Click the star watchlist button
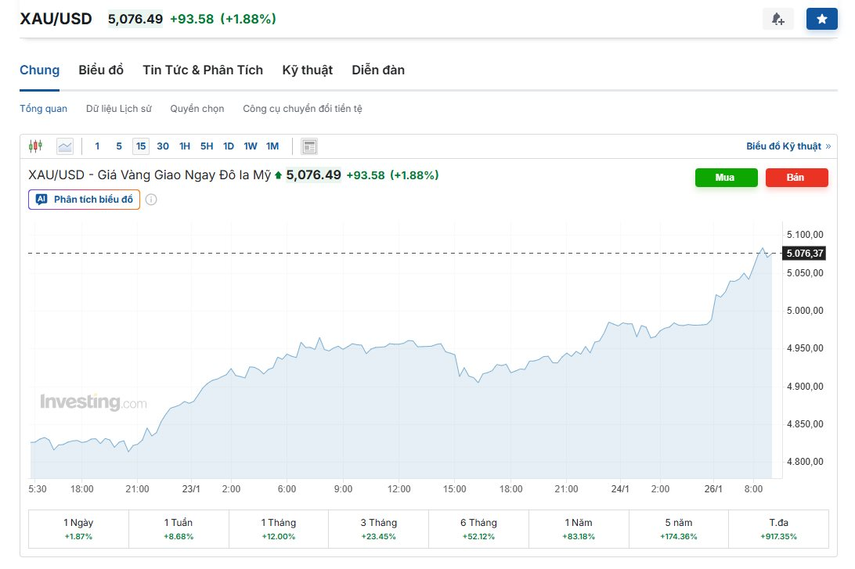Image resolution: width=855 pixels, height=569 pixels. [x=821, y=19]
